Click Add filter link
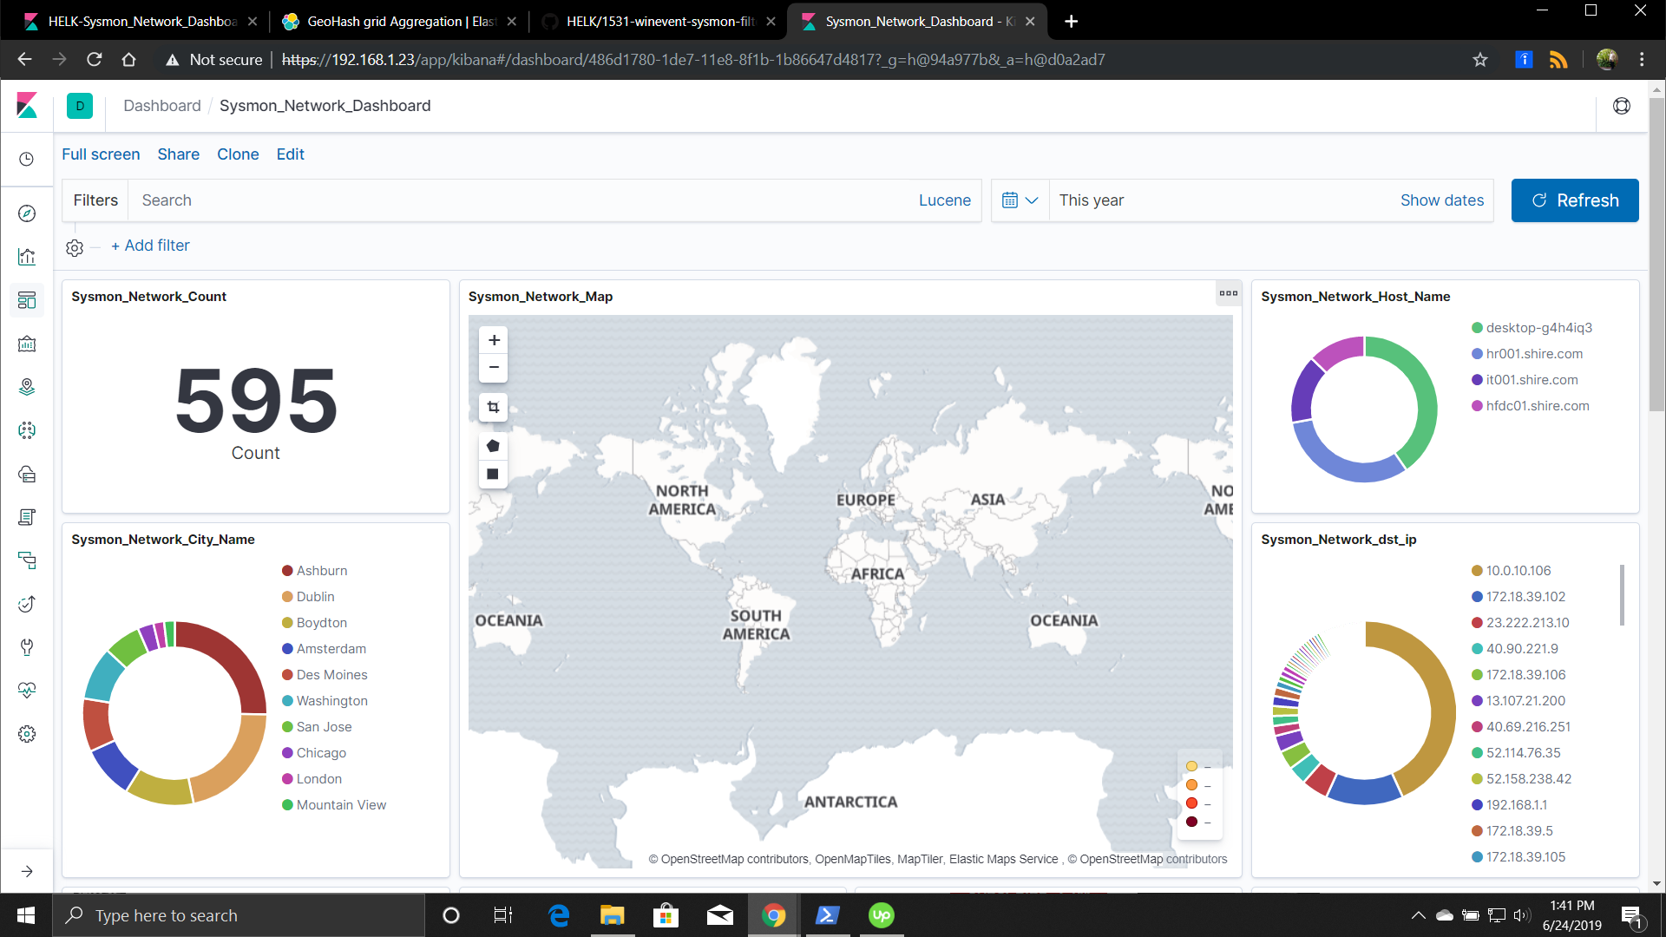The height and width of the screenshot is (937, 1666). click(150, 246)
